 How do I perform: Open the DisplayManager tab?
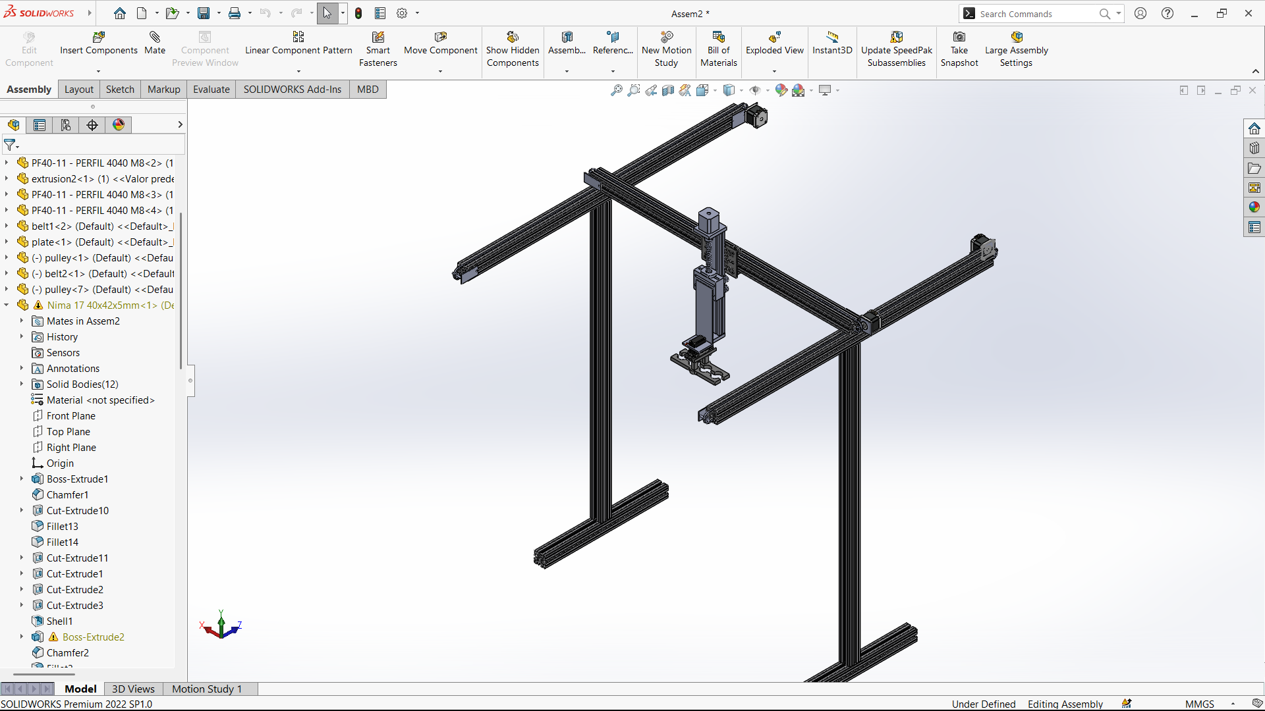[x=119, y=125]
